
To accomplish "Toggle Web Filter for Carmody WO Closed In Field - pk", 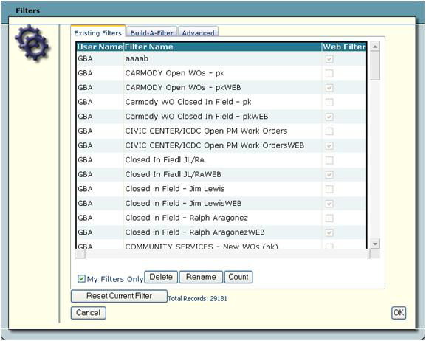I will point(329,103).
